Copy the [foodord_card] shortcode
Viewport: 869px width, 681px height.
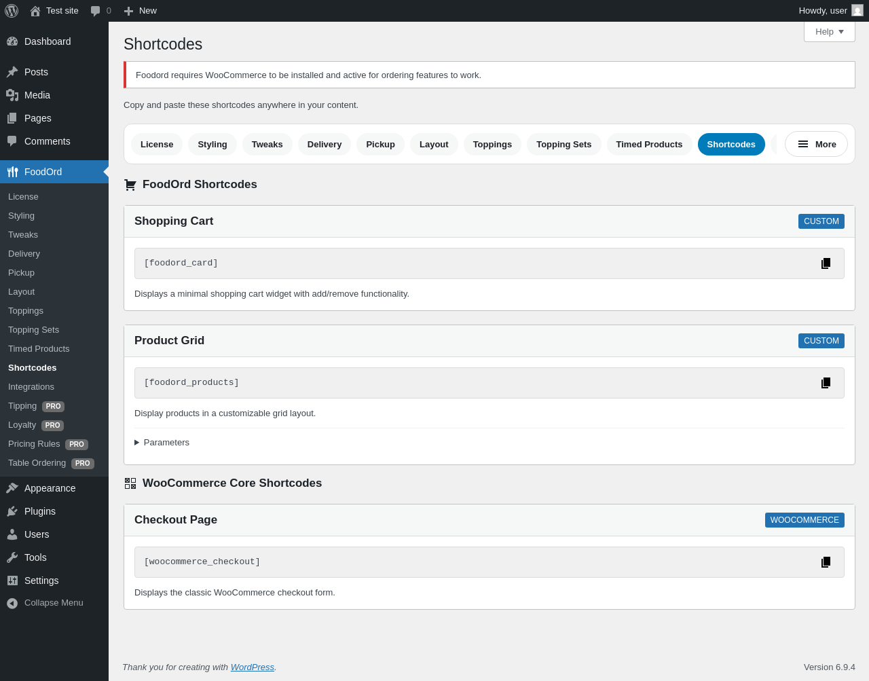[826, 263]
